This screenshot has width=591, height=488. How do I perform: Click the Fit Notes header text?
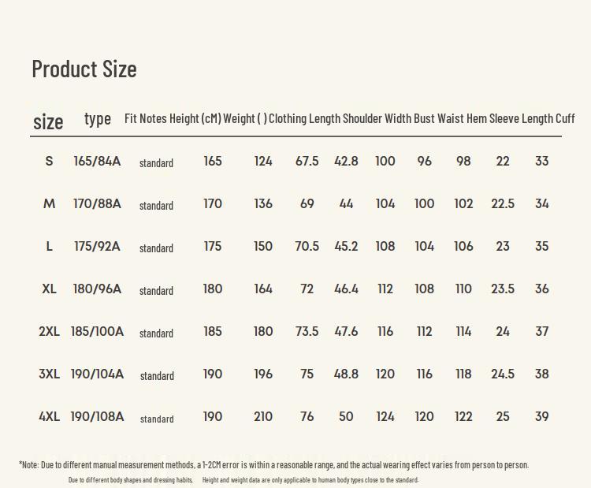point(146,118)
